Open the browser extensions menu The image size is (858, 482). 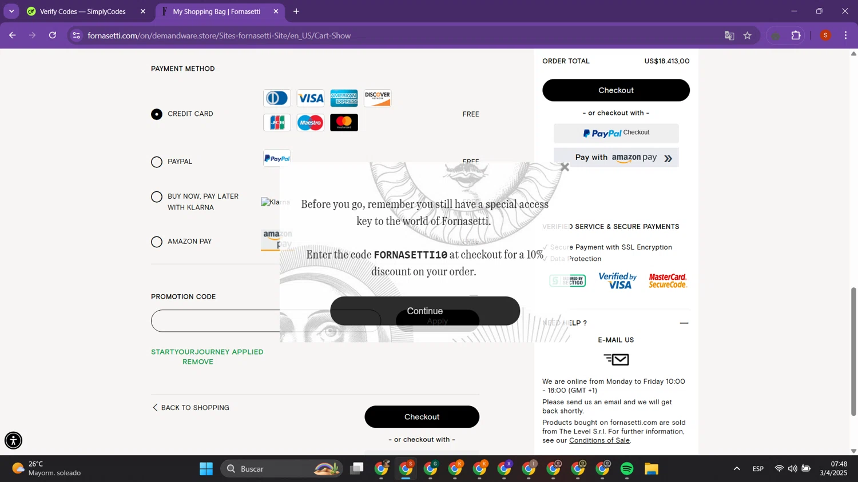coord(796,35)
